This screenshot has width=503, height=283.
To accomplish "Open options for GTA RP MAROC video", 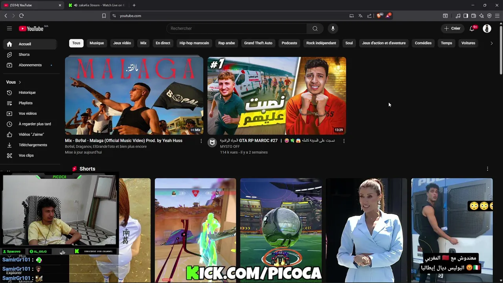I will (344, 141).
